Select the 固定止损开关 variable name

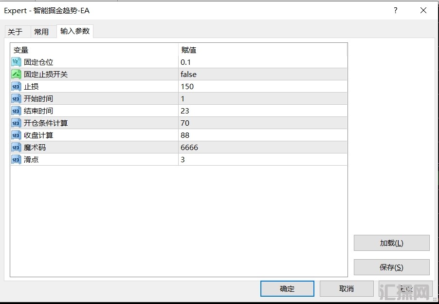pos(46,74)
